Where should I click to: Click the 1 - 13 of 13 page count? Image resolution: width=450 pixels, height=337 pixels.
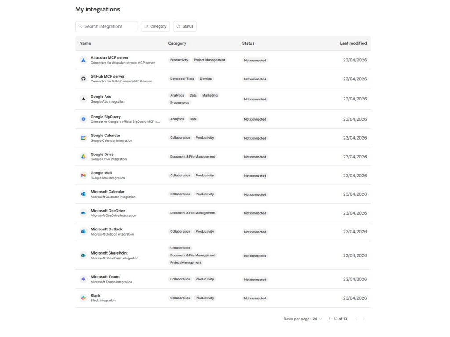point(338,319)
